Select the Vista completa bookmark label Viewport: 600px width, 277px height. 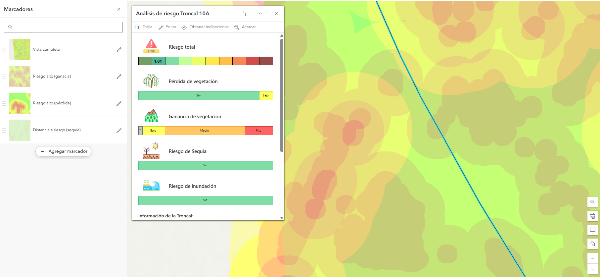click(x=46, y=49)
